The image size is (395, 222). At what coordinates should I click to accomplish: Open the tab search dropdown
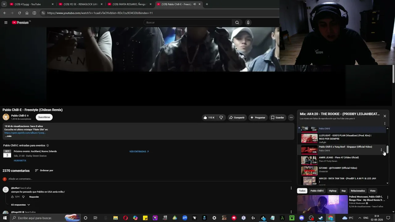(4, 4)
